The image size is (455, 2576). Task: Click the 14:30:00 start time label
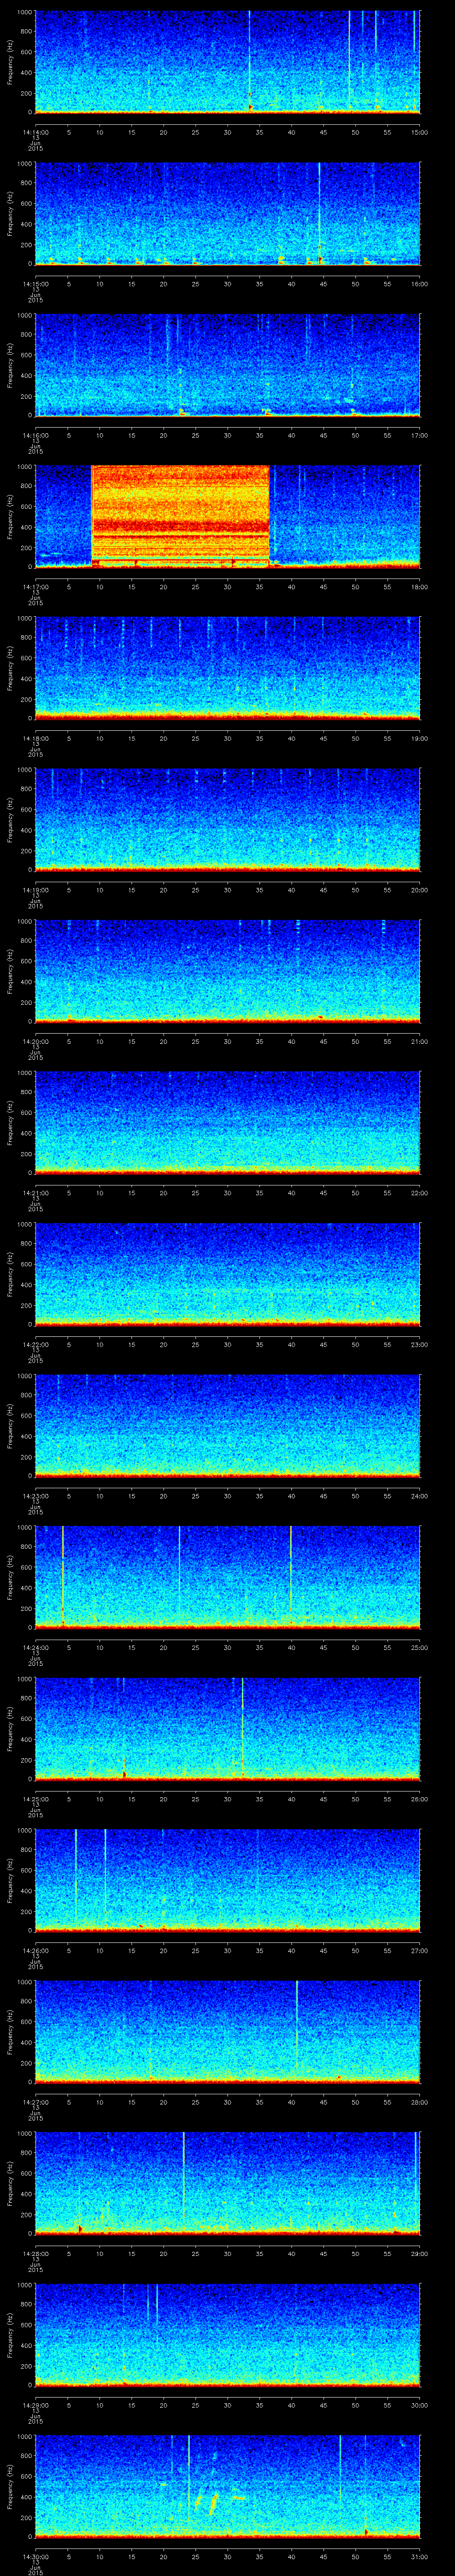click(35, 2556)
